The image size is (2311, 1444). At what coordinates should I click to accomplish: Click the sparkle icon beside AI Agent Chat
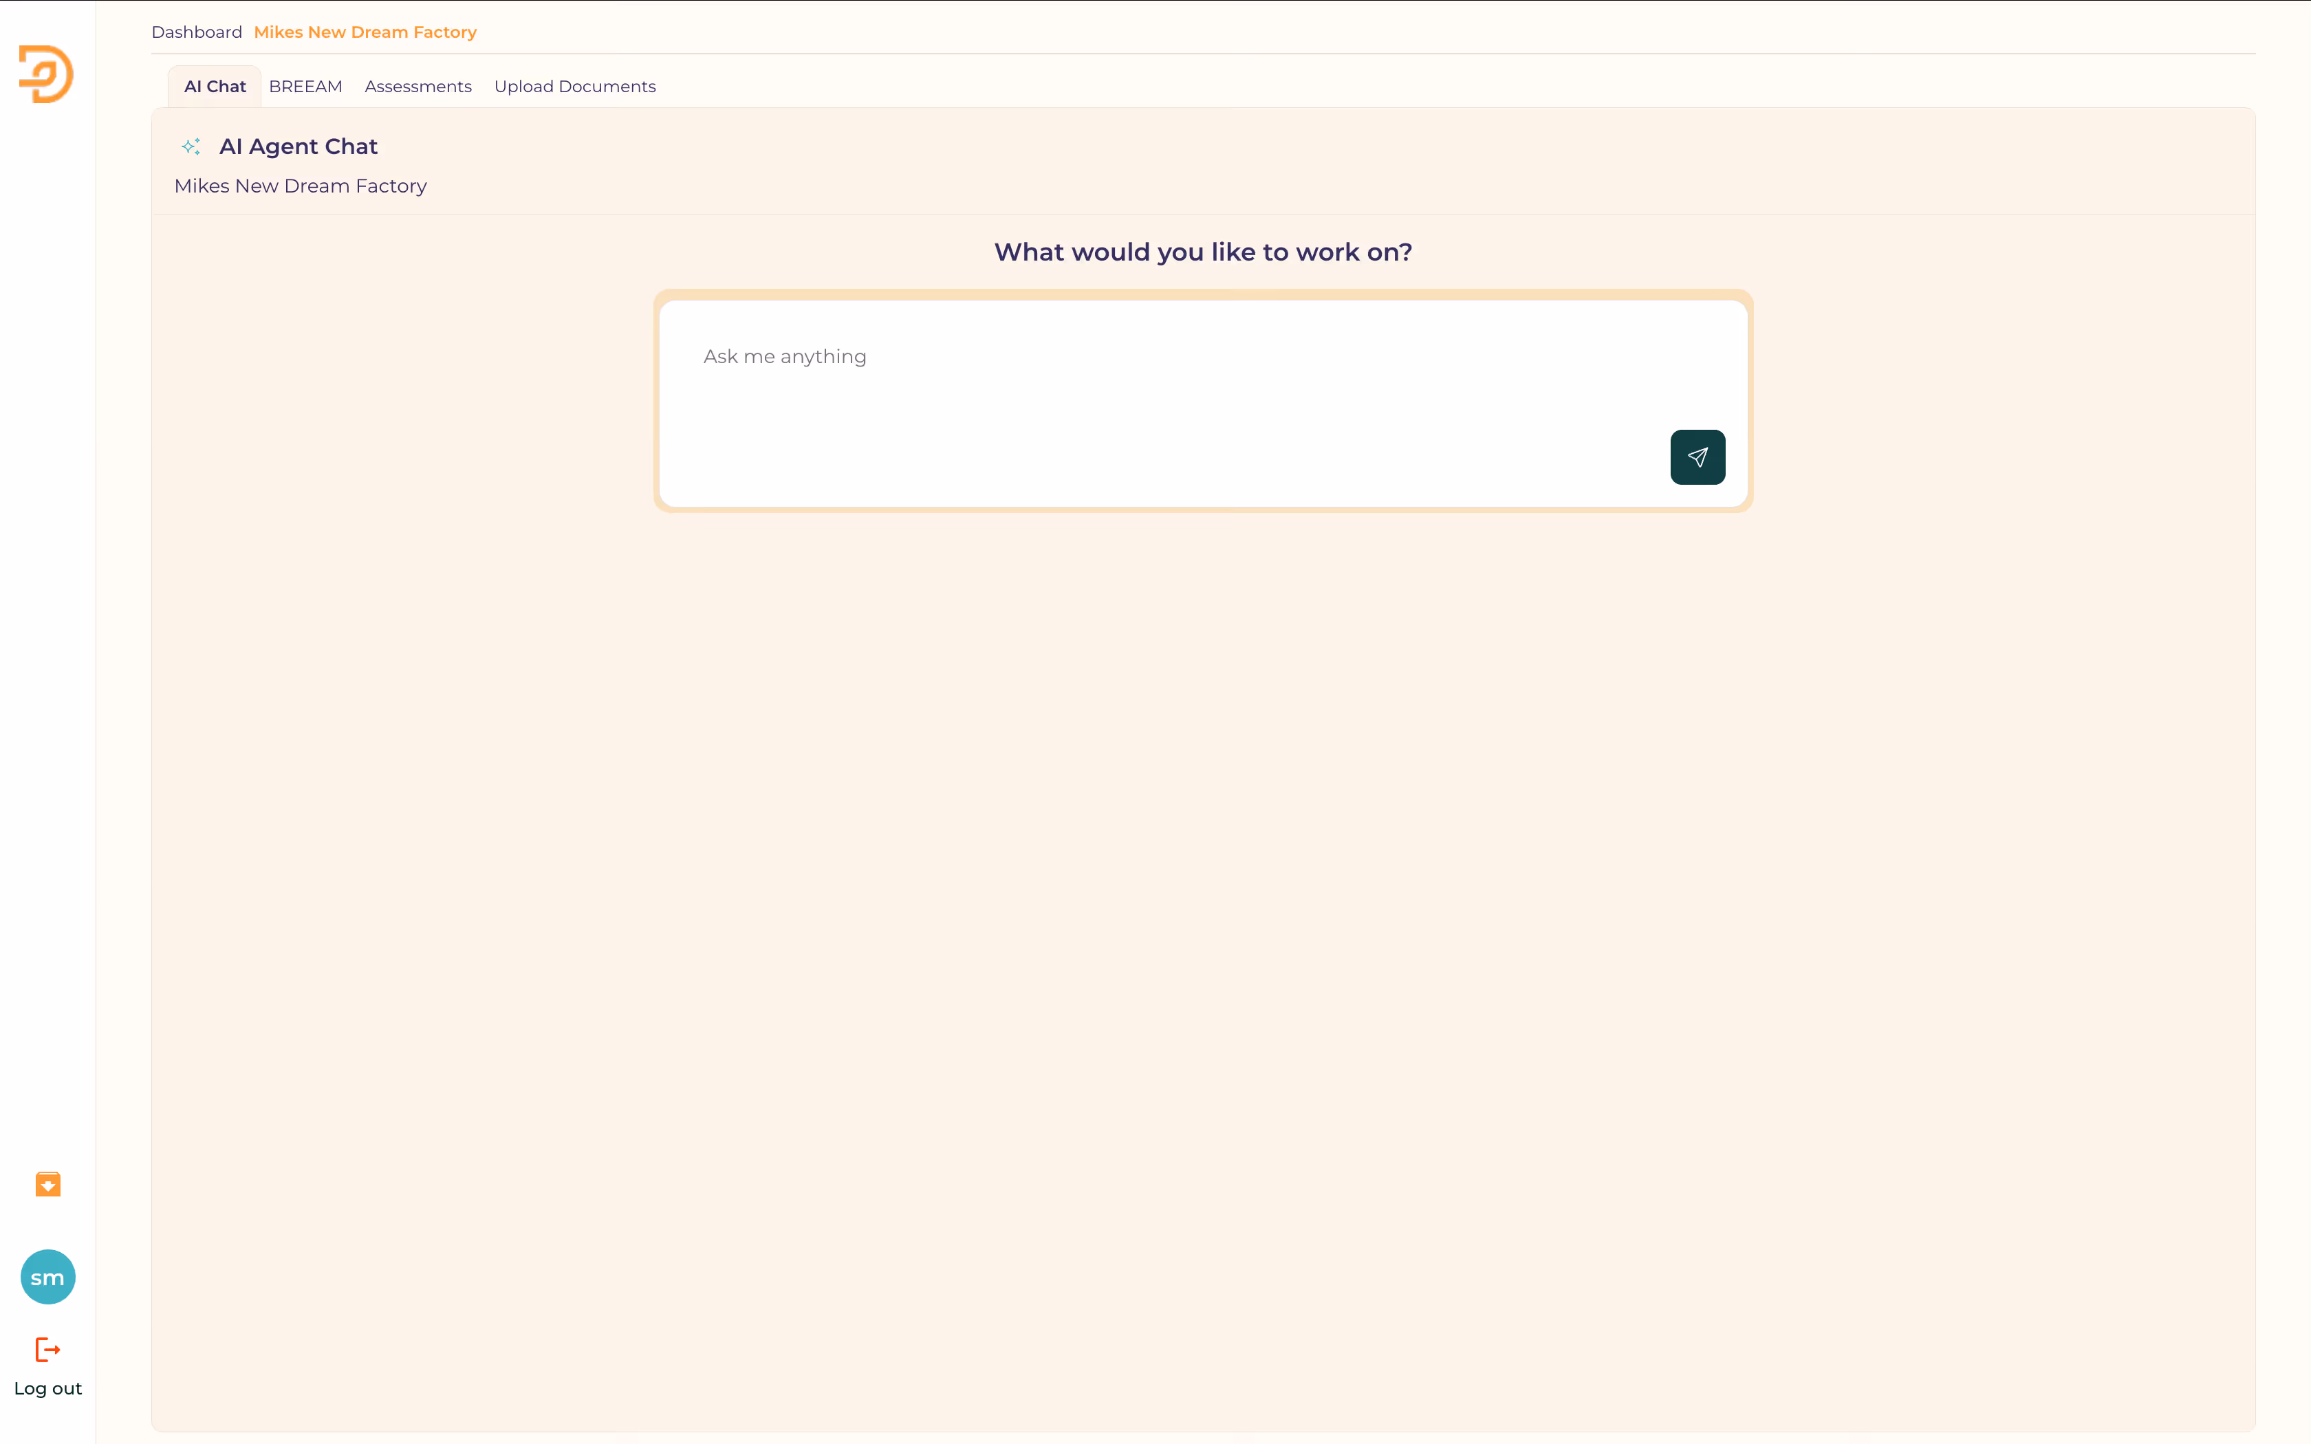(x=191, y=146)
